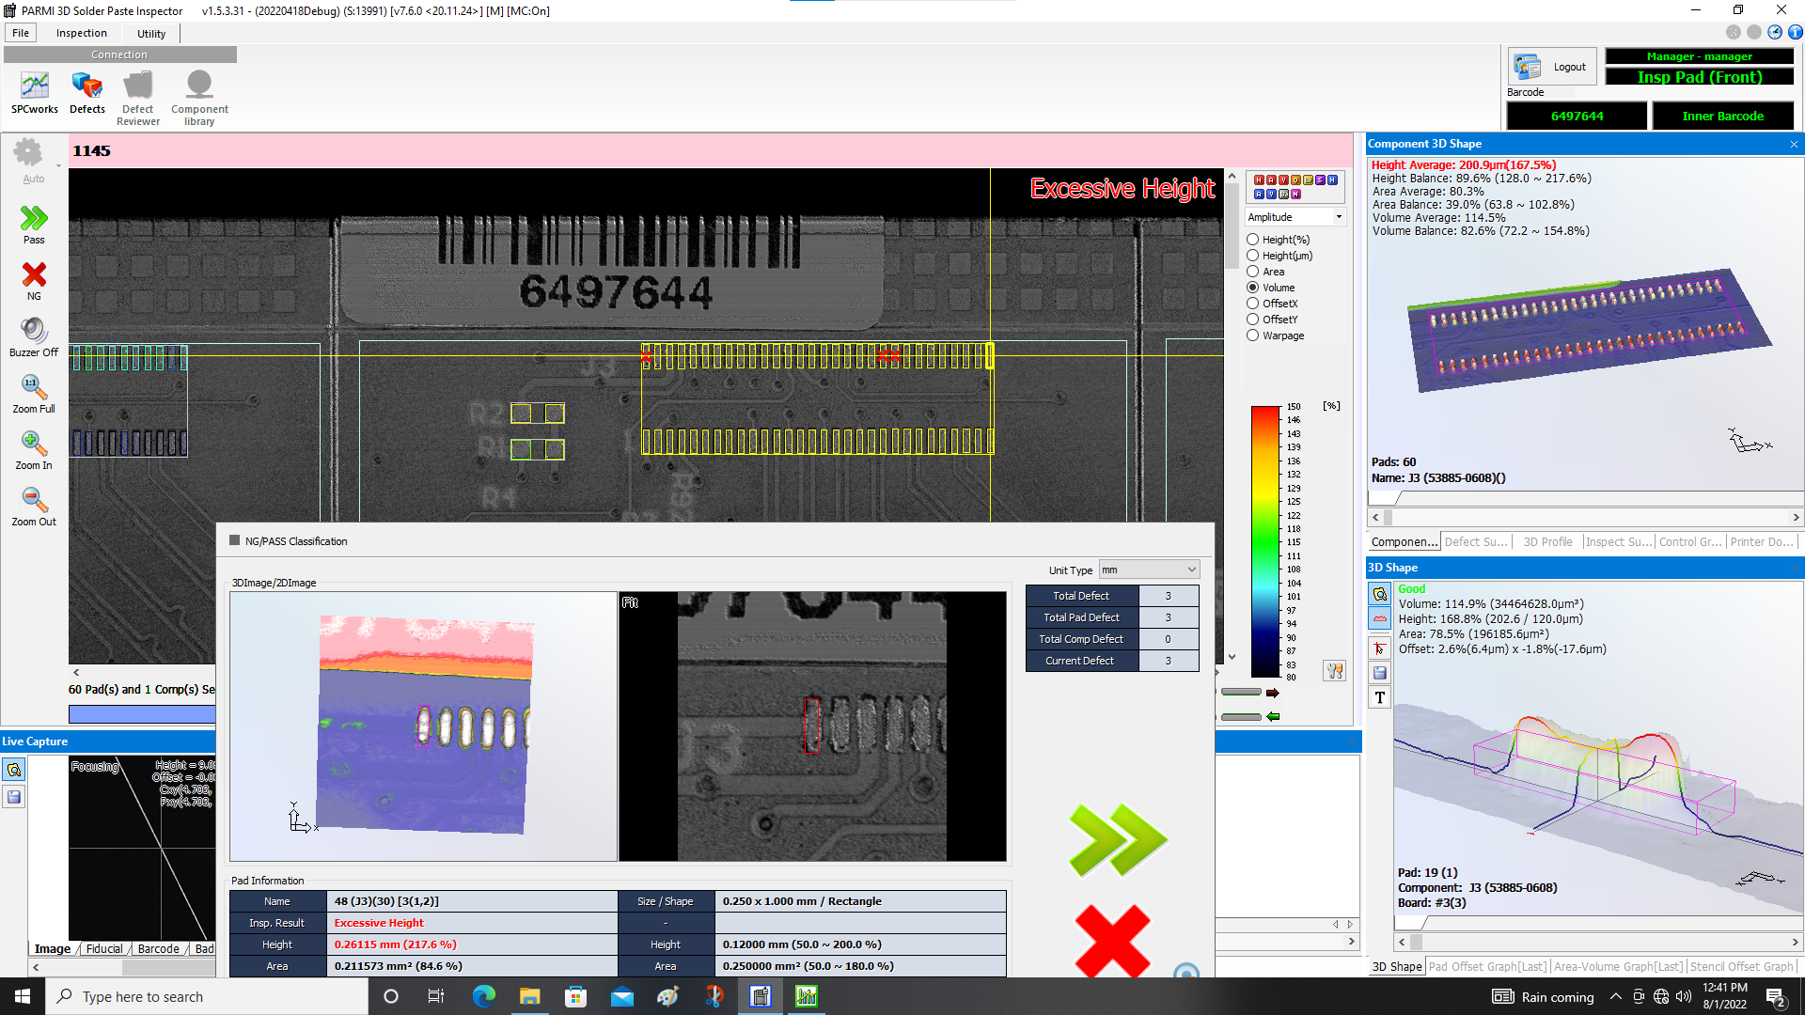Open the Inspection menu

coord(81,33)
